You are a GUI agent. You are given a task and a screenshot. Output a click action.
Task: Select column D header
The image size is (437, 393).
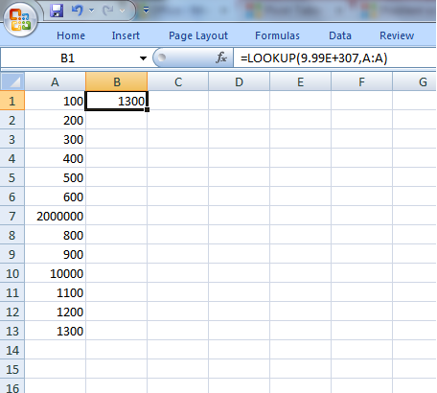pyautogui.click(x=239, y=81)
